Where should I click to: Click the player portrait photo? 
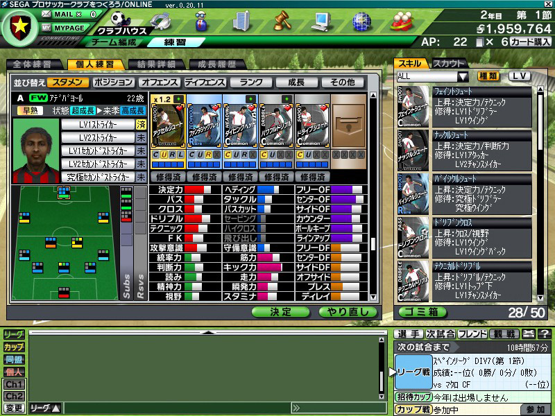click(x=36, y=150)
